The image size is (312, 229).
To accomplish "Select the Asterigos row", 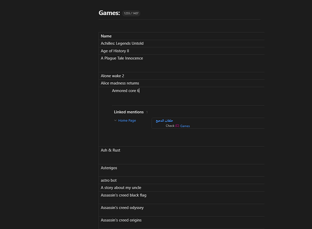I will (x=181, y=170).
